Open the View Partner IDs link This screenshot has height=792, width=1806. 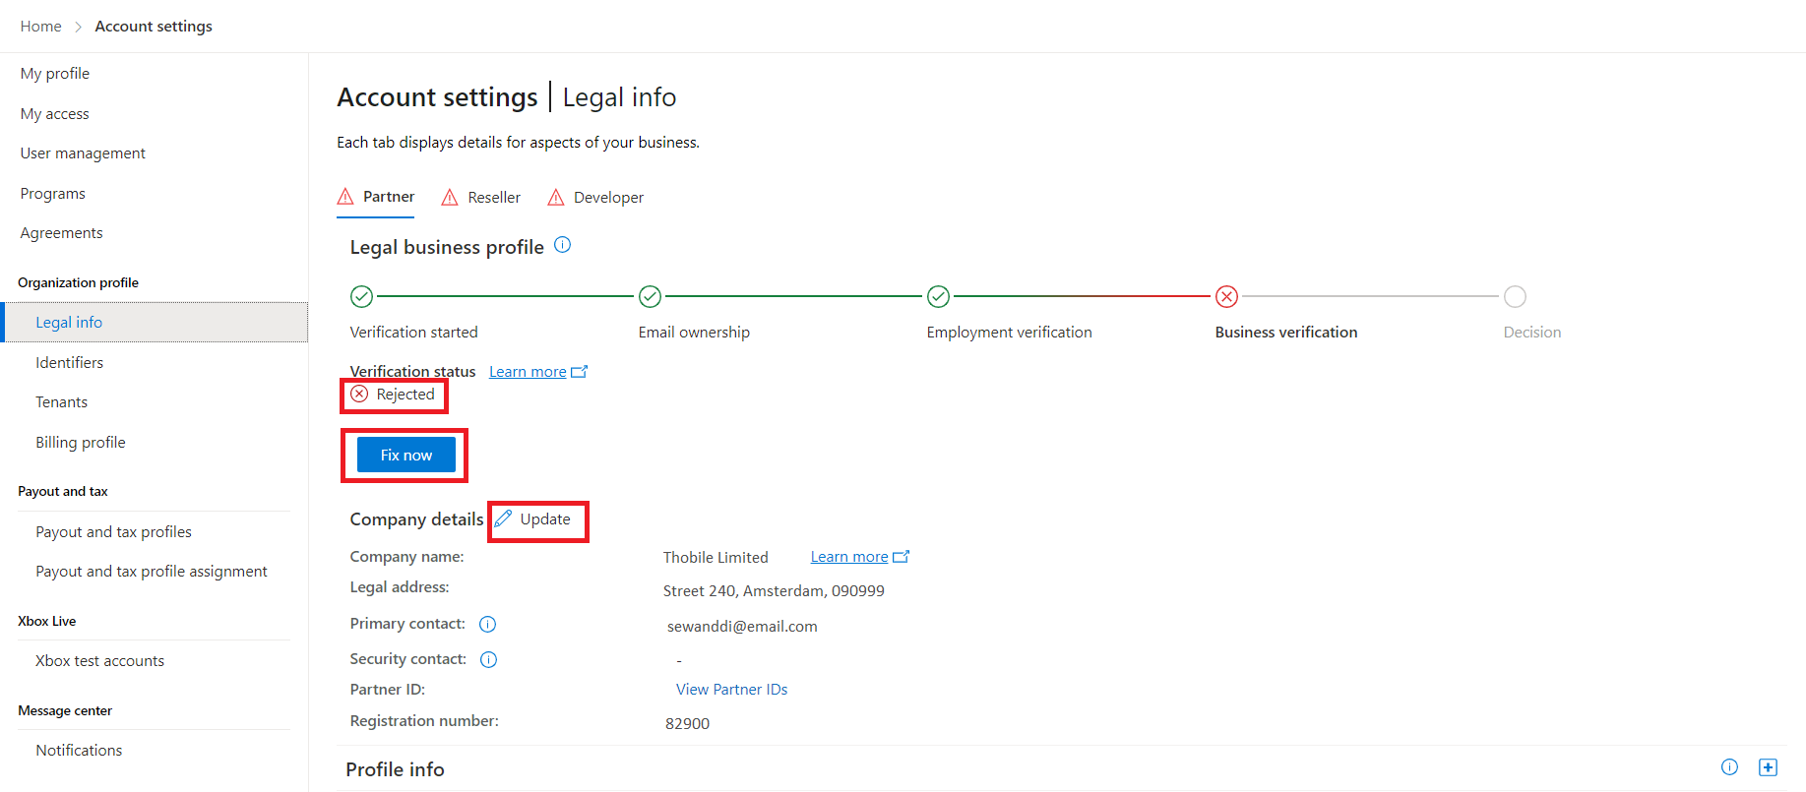tap(731, 690)
